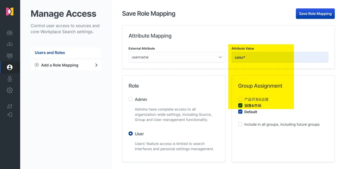This screenshot has width=344, height=169.
Task: Open Overview via the binoculars icon
Action: [10, 33]
